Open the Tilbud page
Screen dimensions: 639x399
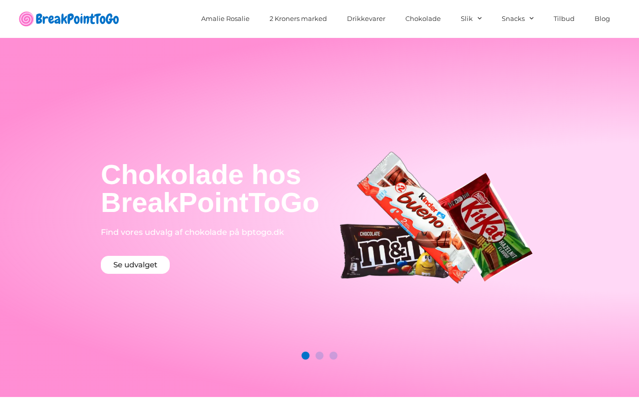point(564,18)
